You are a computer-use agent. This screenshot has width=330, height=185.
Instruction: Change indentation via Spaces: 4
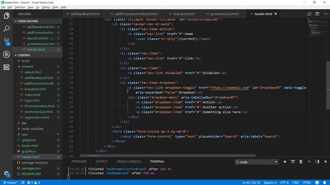tap(270, 182)
